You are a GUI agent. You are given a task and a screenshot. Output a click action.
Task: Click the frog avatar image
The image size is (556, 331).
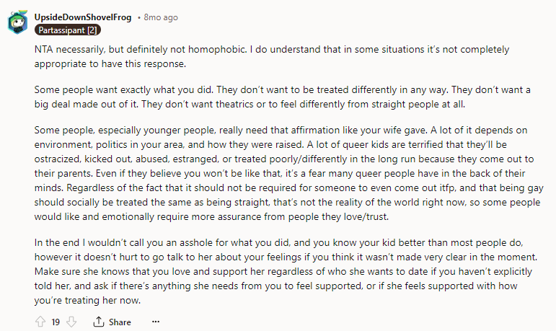(18, 23)
